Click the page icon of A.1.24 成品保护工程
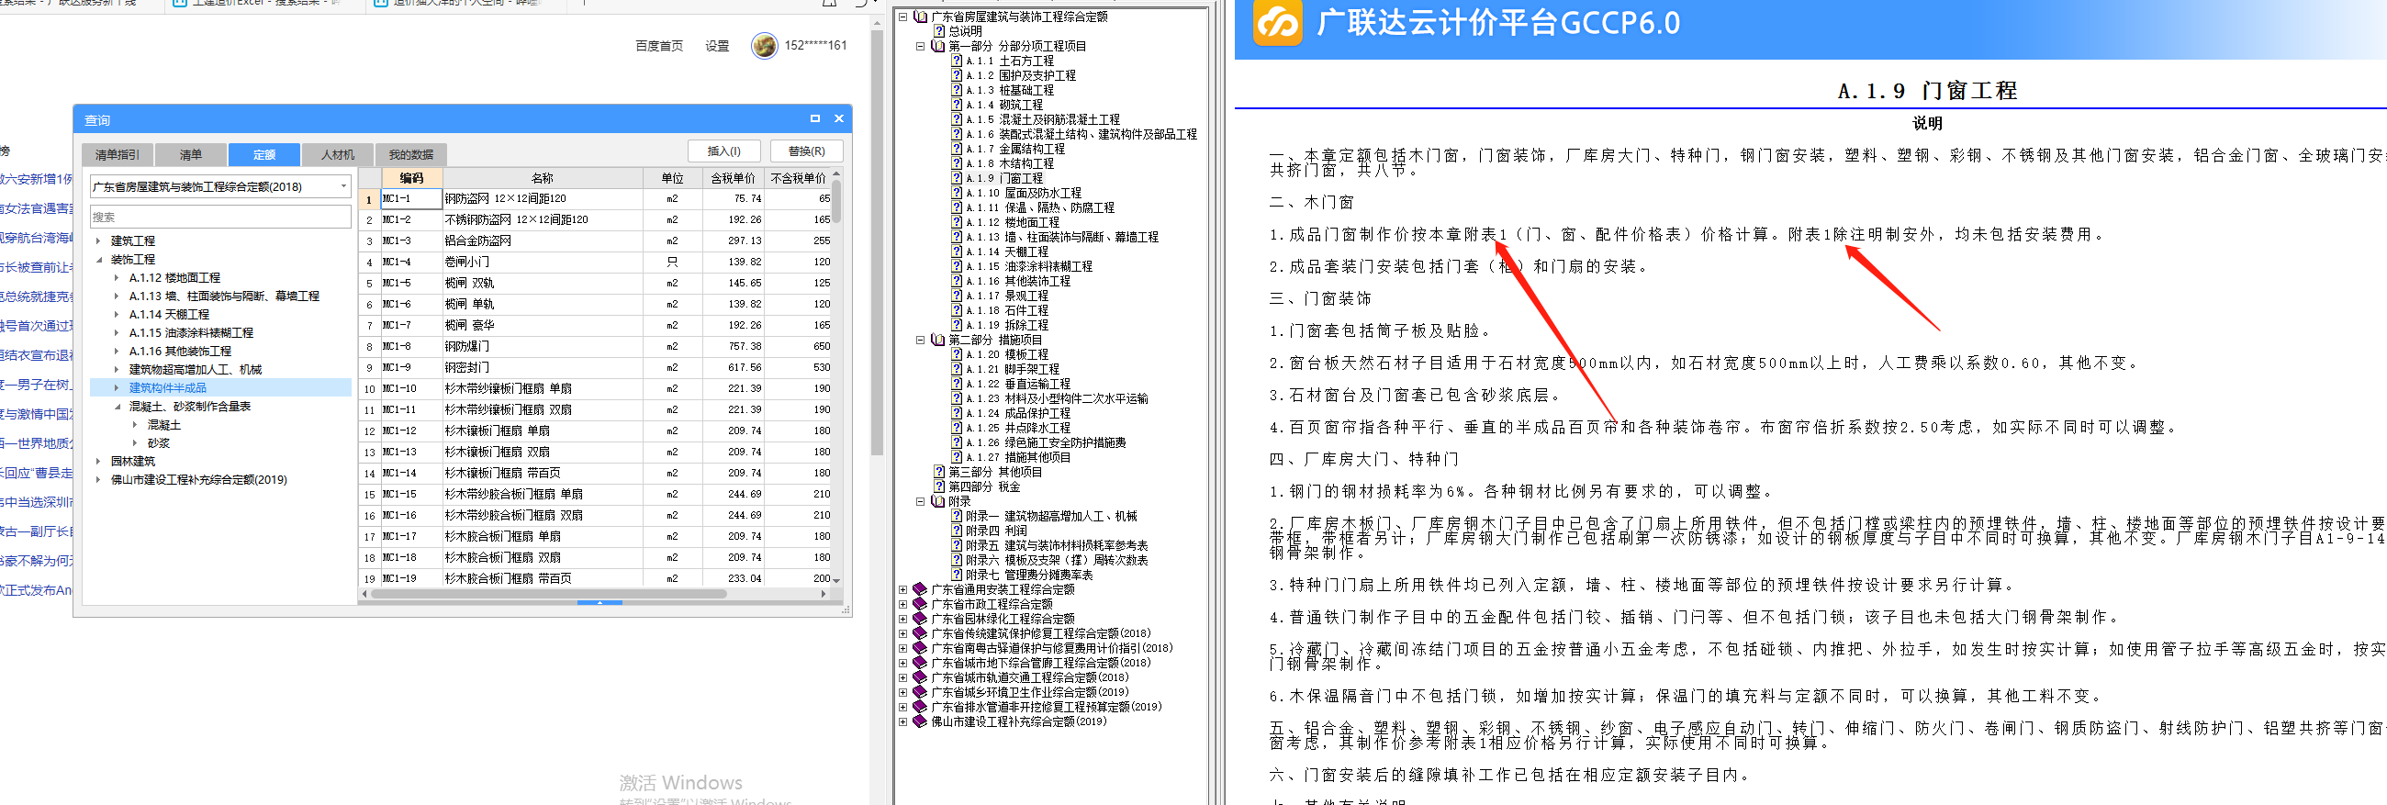Screen dimensions: 2387x805 point(957,413)
